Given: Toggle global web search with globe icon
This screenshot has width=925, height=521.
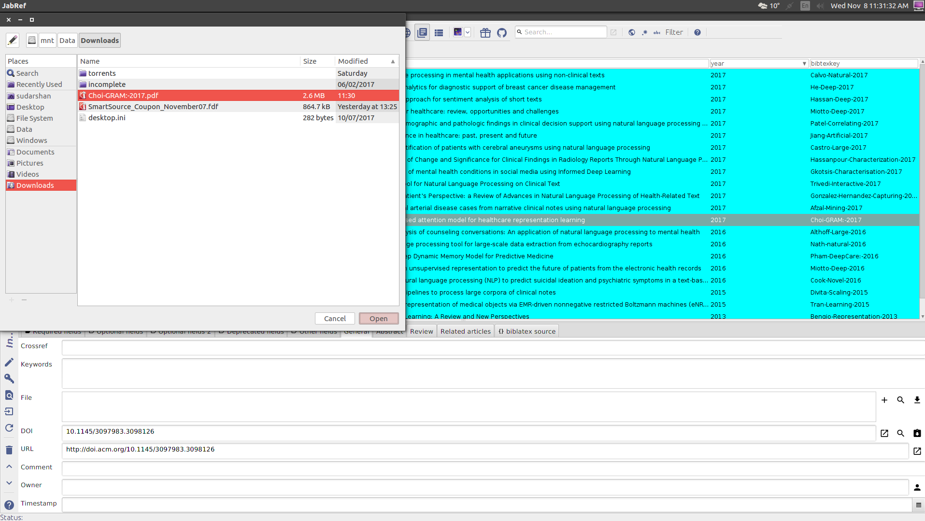Looking at the screenshot, I should point(632,32).
